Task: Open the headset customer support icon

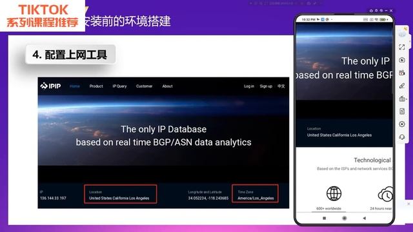Action: click(402, 137)
